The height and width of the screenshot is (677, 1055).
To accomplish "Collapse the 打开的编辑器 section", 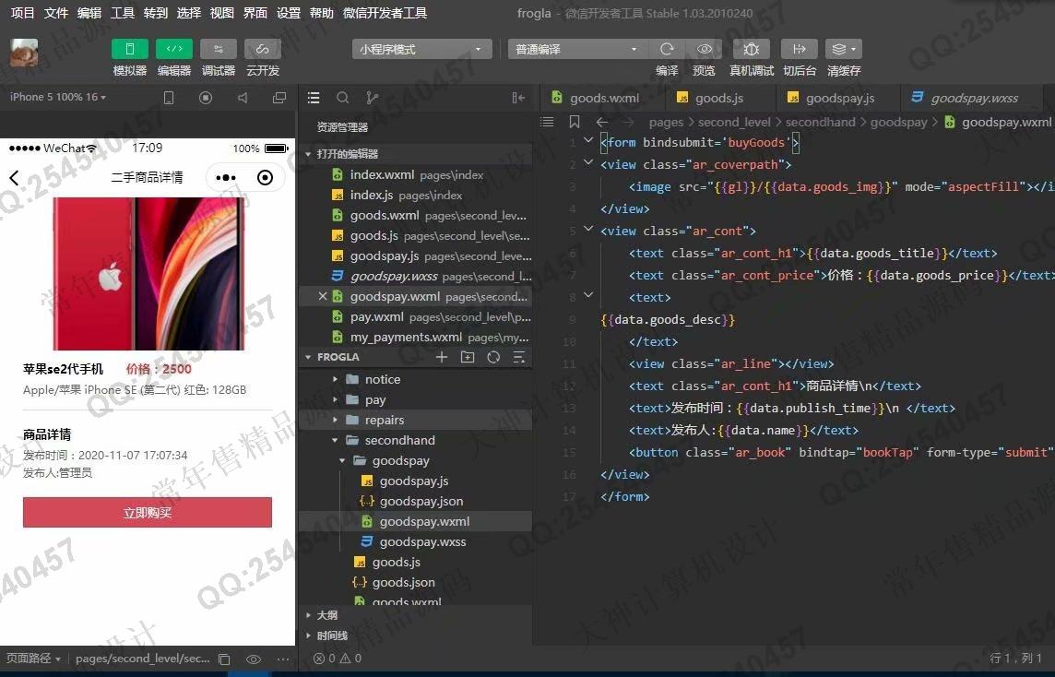I will (307, 154).
